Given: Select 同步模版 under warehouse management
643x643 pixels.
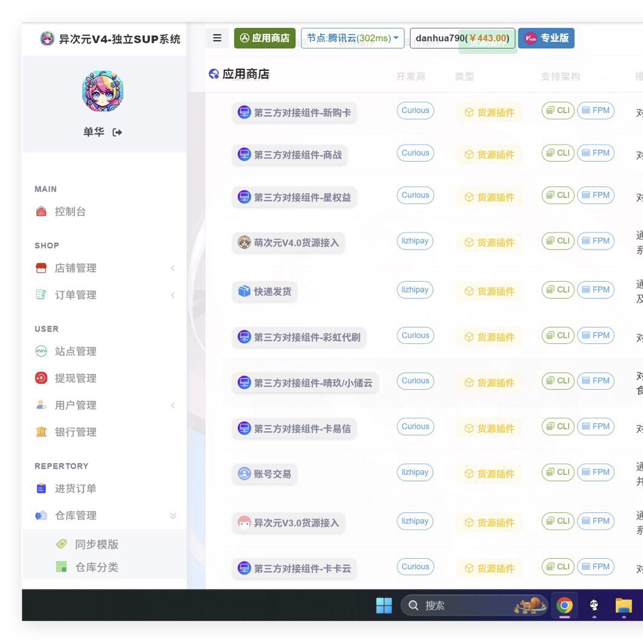Looking at the screenshot, I should 96,544.
